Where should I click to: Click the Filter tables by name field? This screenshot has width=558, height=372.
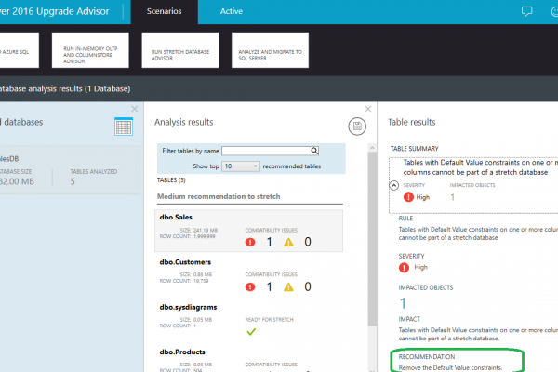(266, 151)
